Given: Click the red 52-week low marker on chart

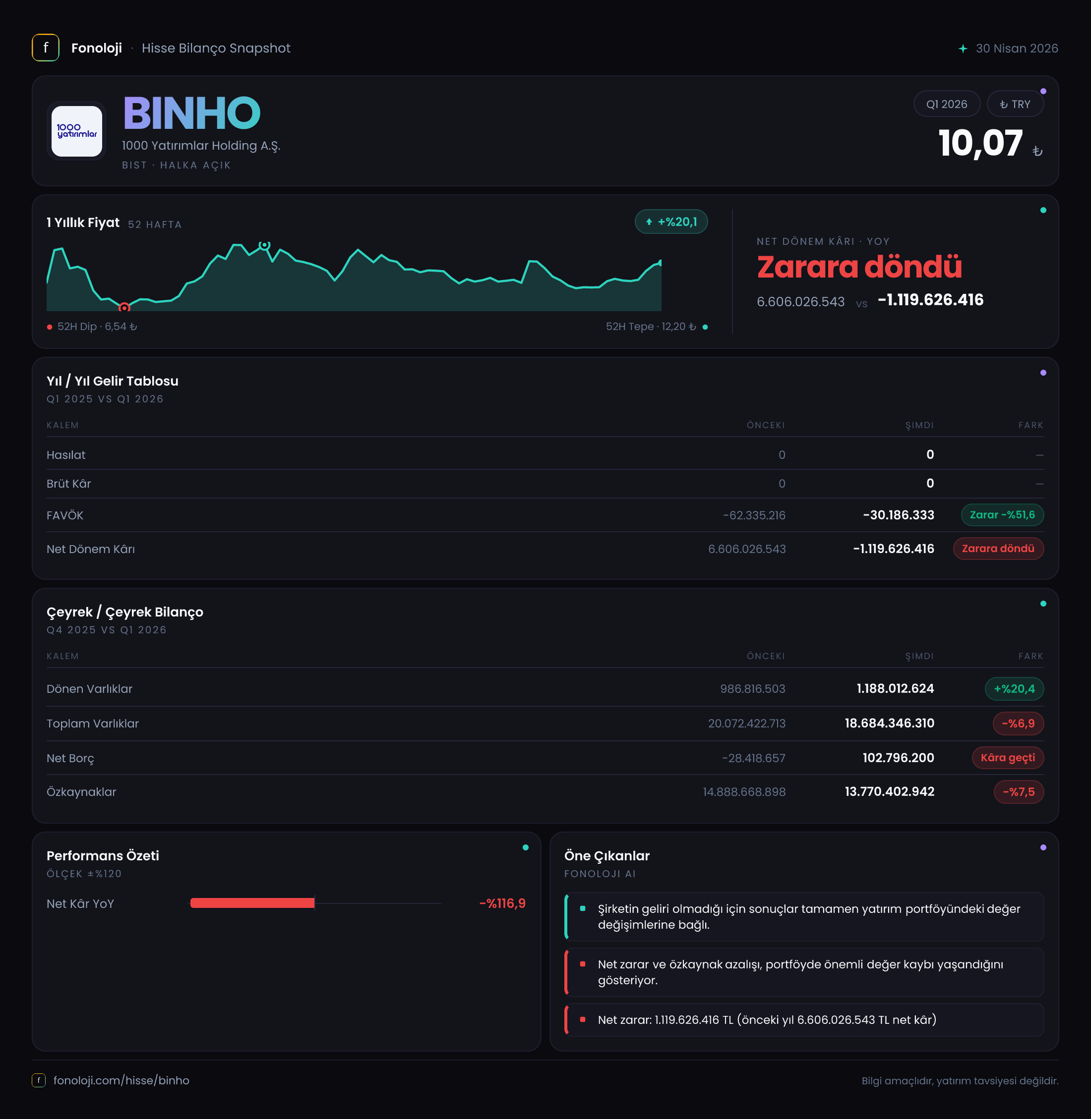Looking at the screenshot, I should [124, 308].
